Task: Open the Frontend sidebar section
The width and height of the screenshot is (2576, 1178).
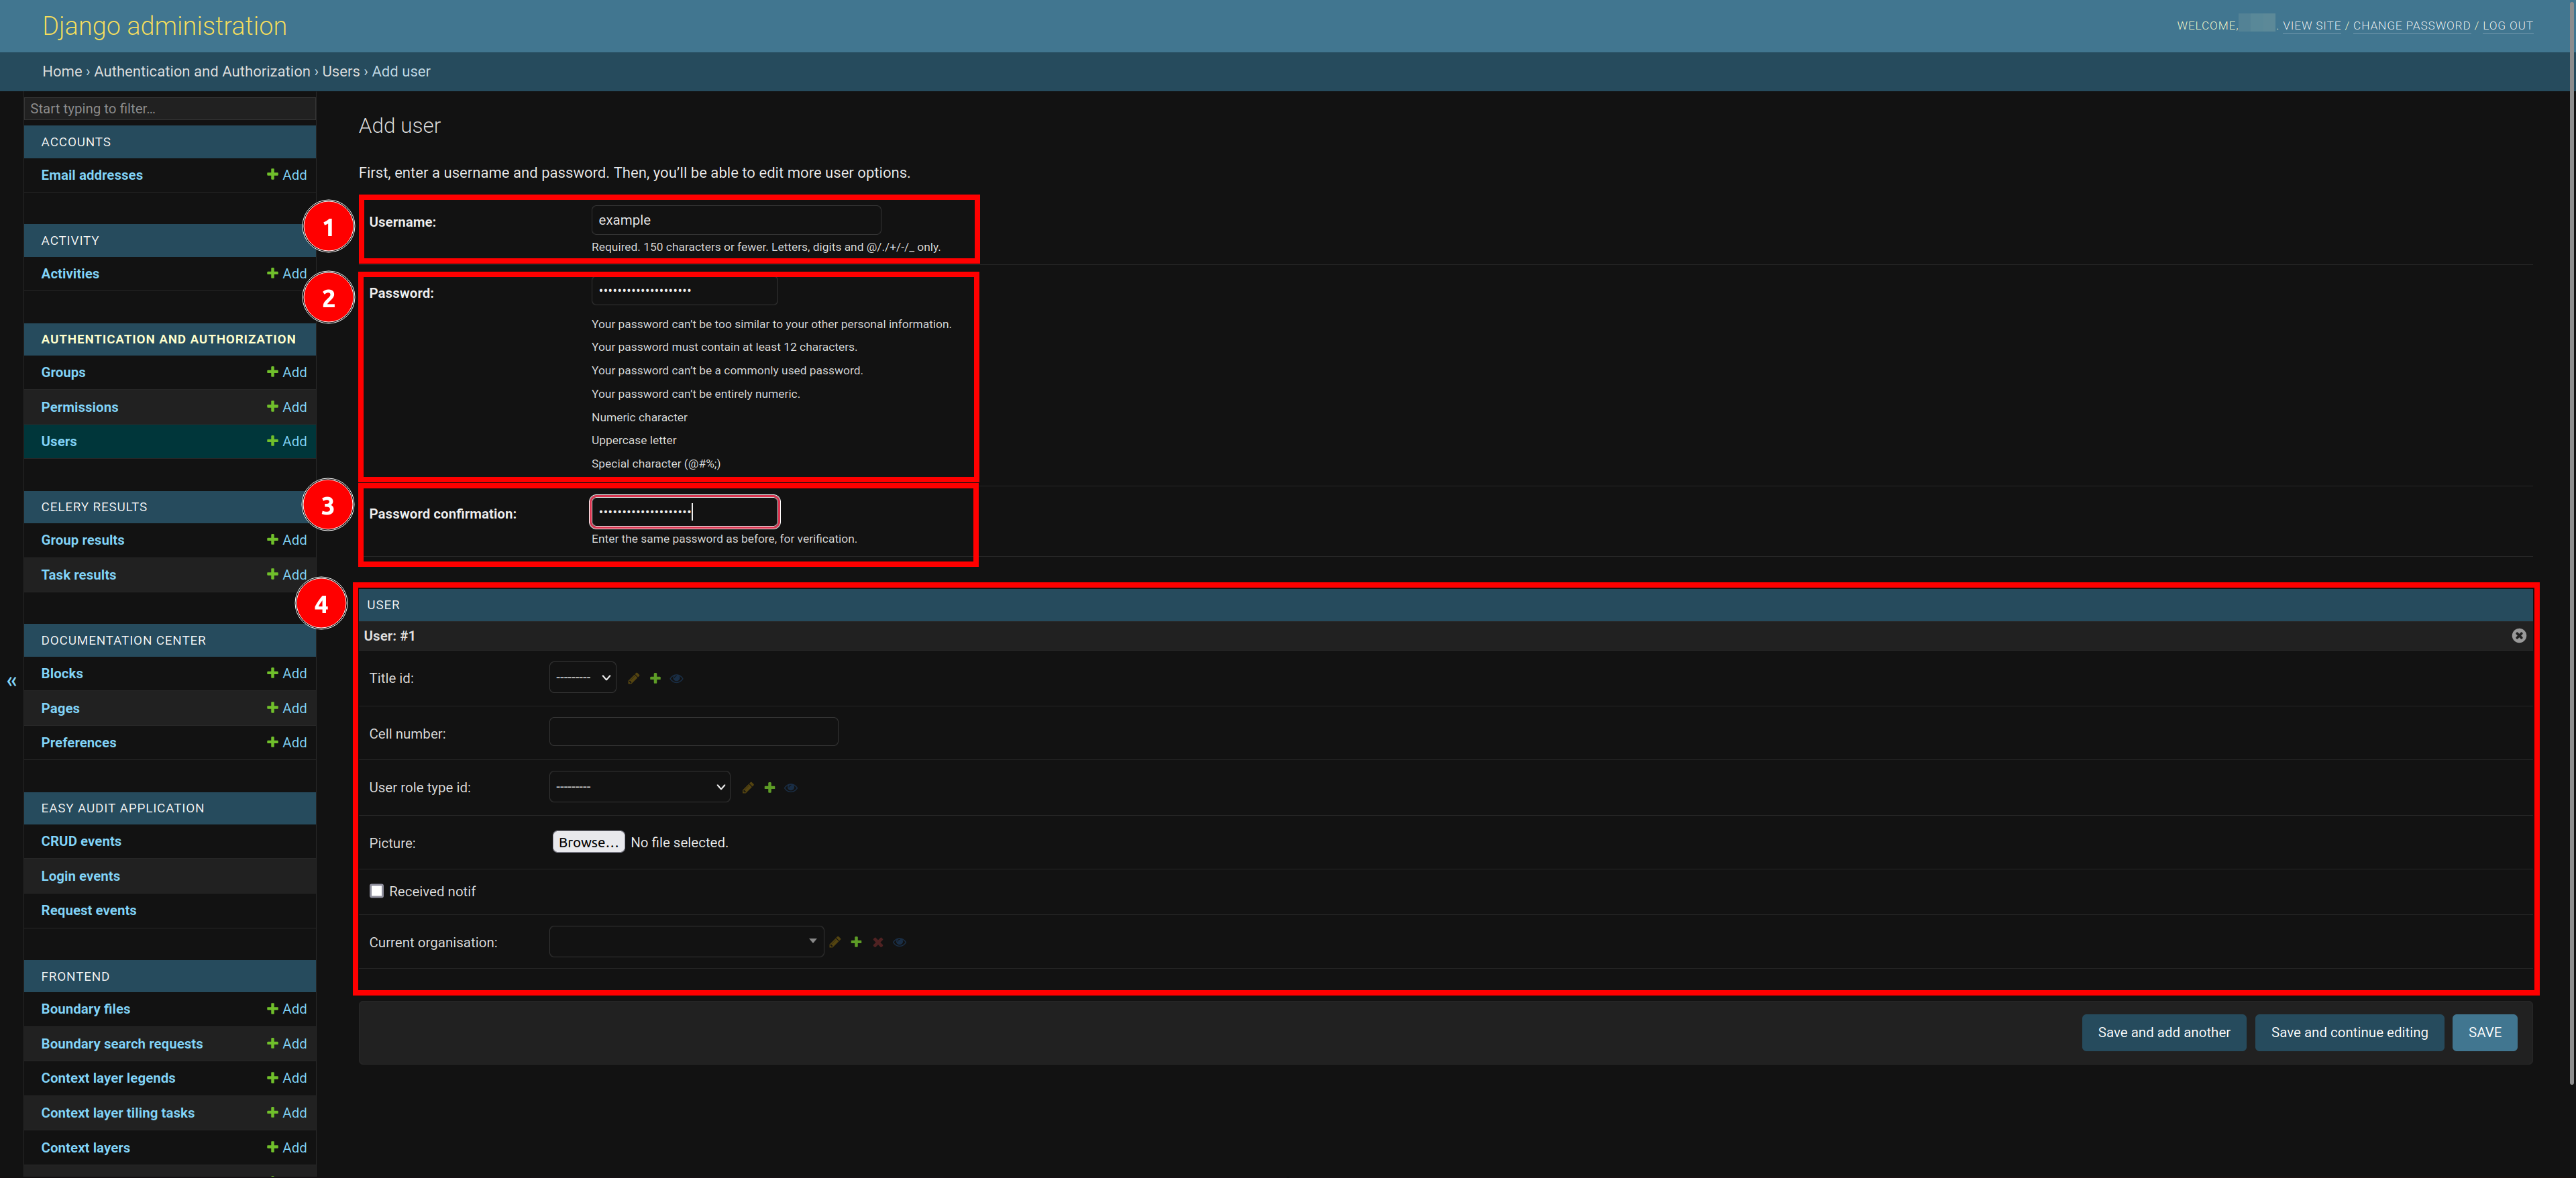Action: (x=75, y=977)
